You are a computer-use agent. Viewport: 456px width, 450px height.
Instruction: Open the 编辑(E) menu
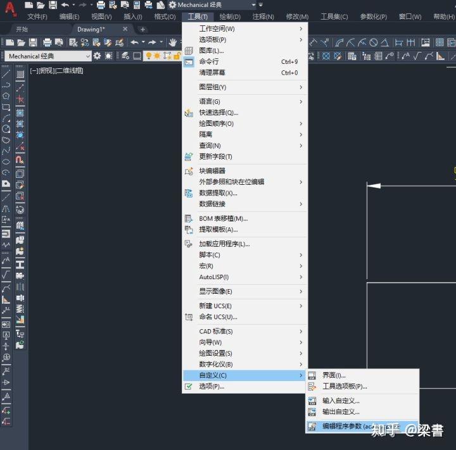[69, 16]
